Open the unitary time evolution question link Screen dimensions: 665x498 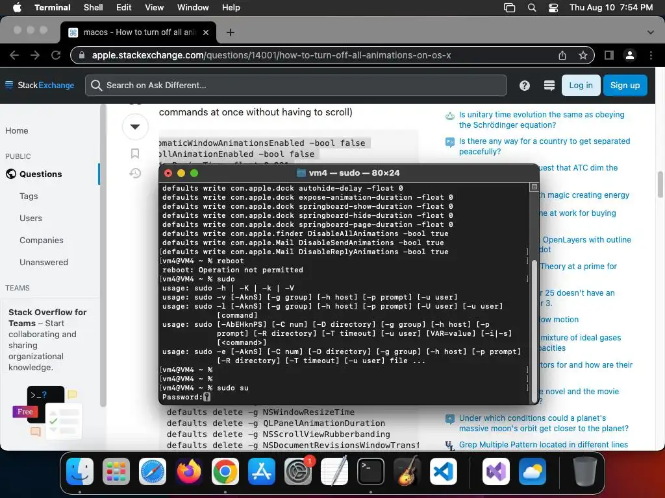point(542,120)
